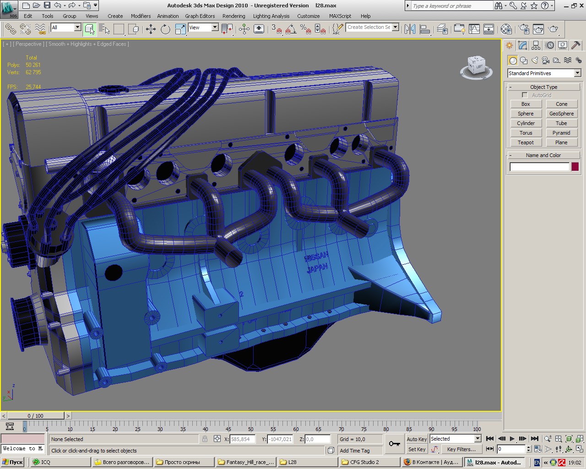Toggle the Window/Crossing selection mode
The height and width of the screenshot is (469, 586).
(134, 29)
